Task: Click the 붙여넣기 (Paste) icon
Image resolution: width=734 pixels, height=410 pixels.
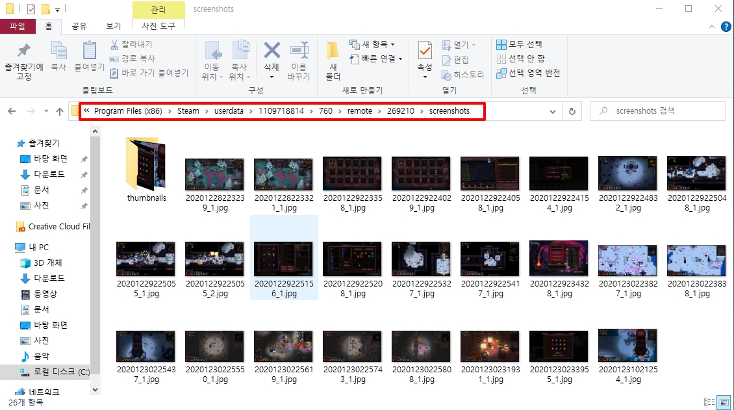Action: click(90, 51)
